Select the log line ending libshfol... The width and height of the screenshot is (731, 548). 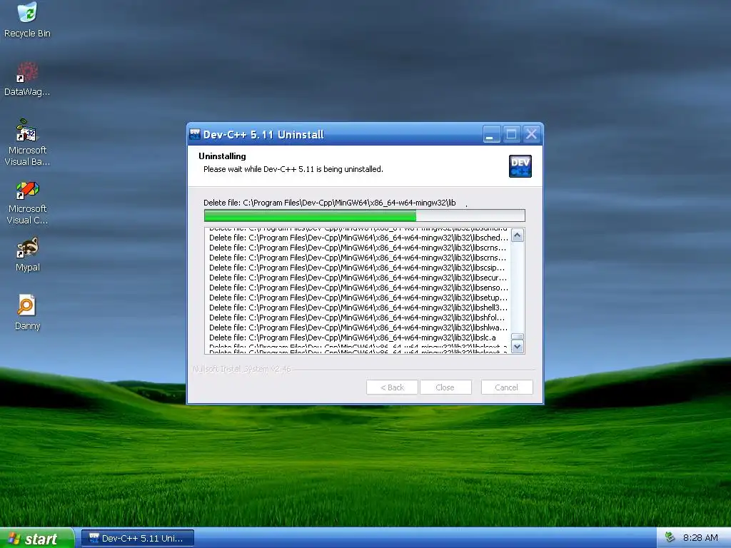357,318
